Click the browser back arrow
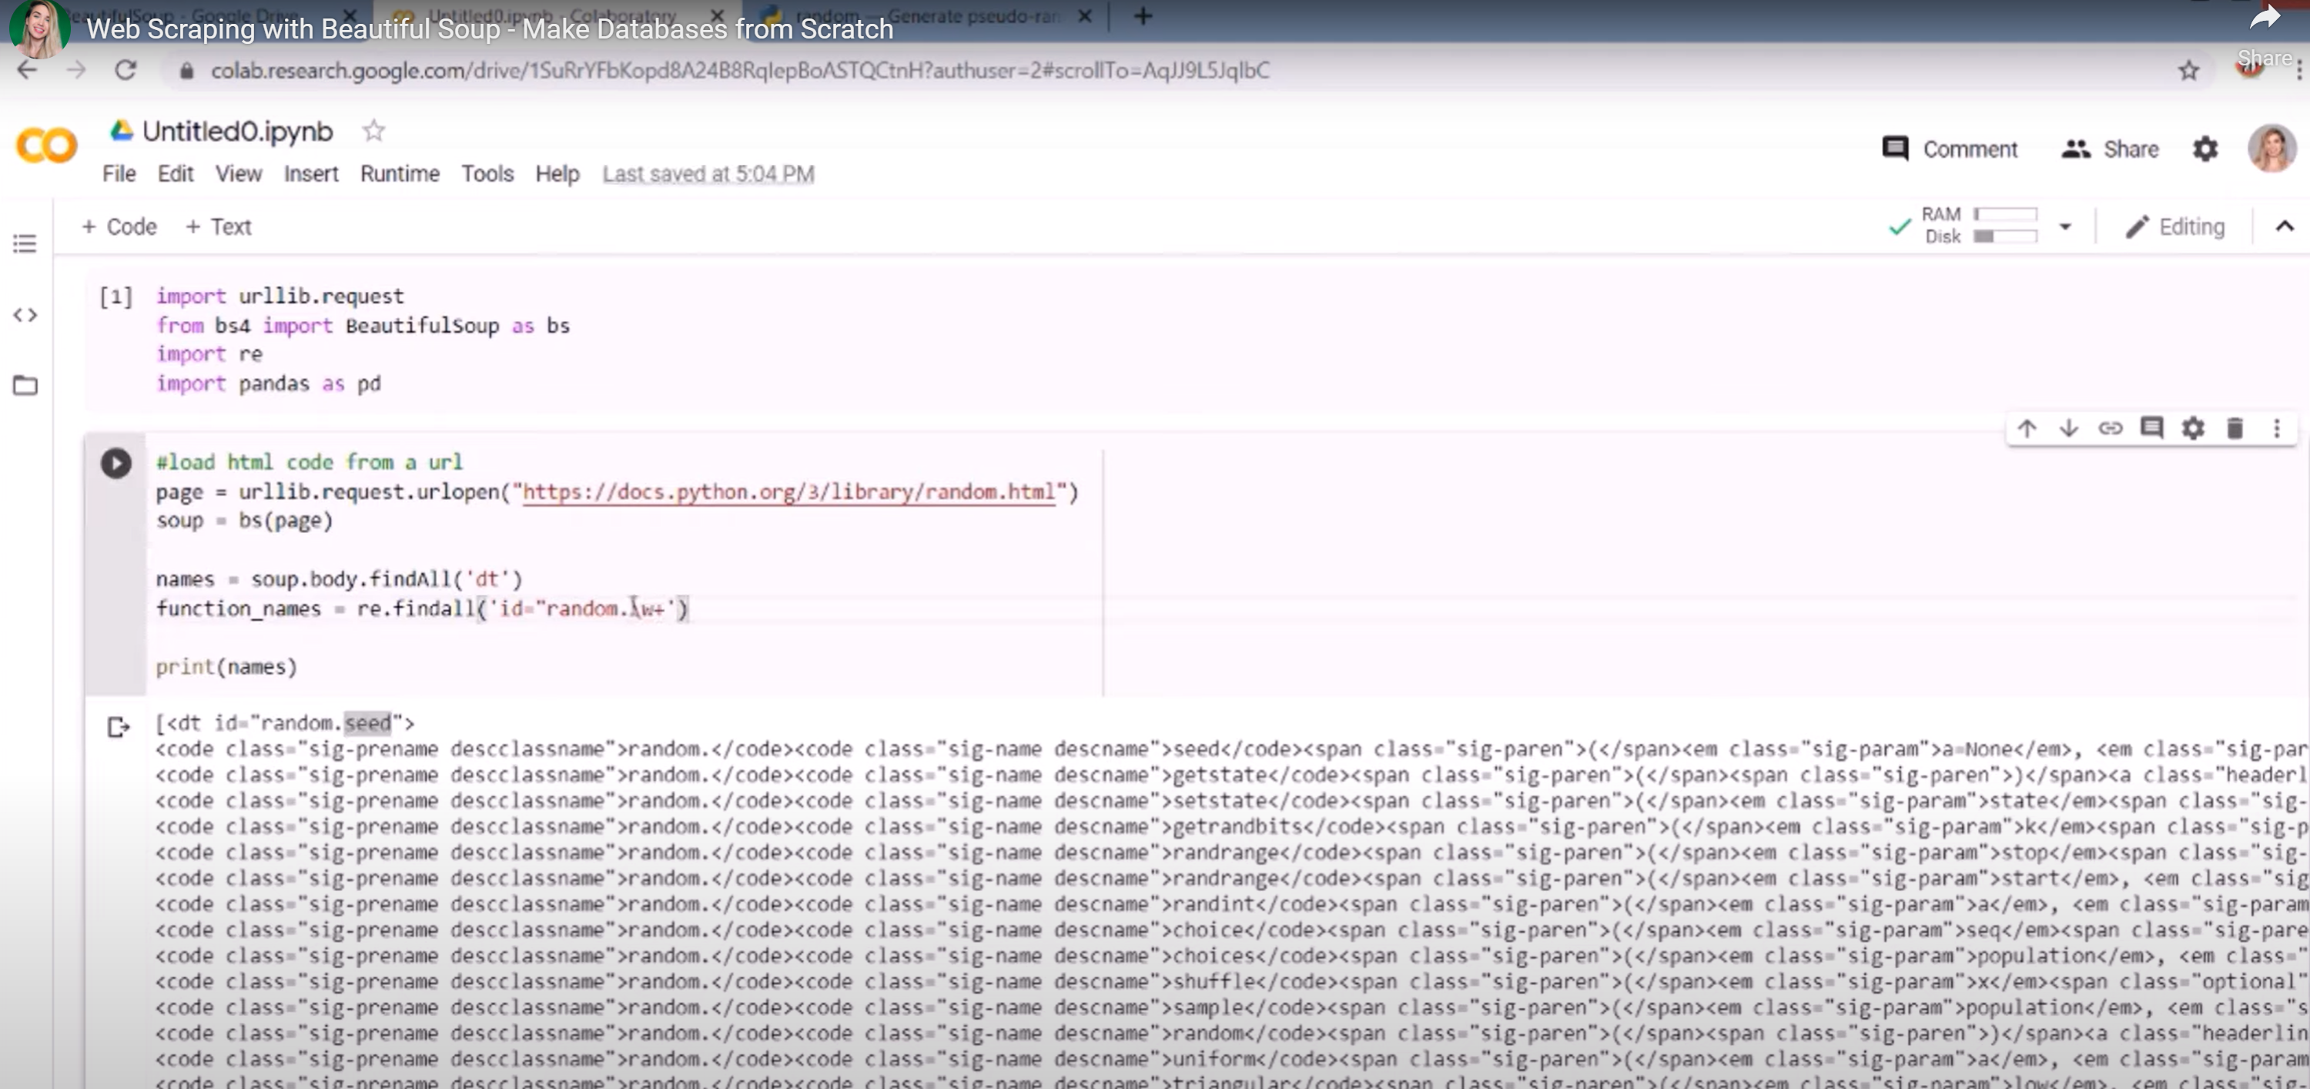This screenshot has width=2310, height=1089. (x=28, y=70)
